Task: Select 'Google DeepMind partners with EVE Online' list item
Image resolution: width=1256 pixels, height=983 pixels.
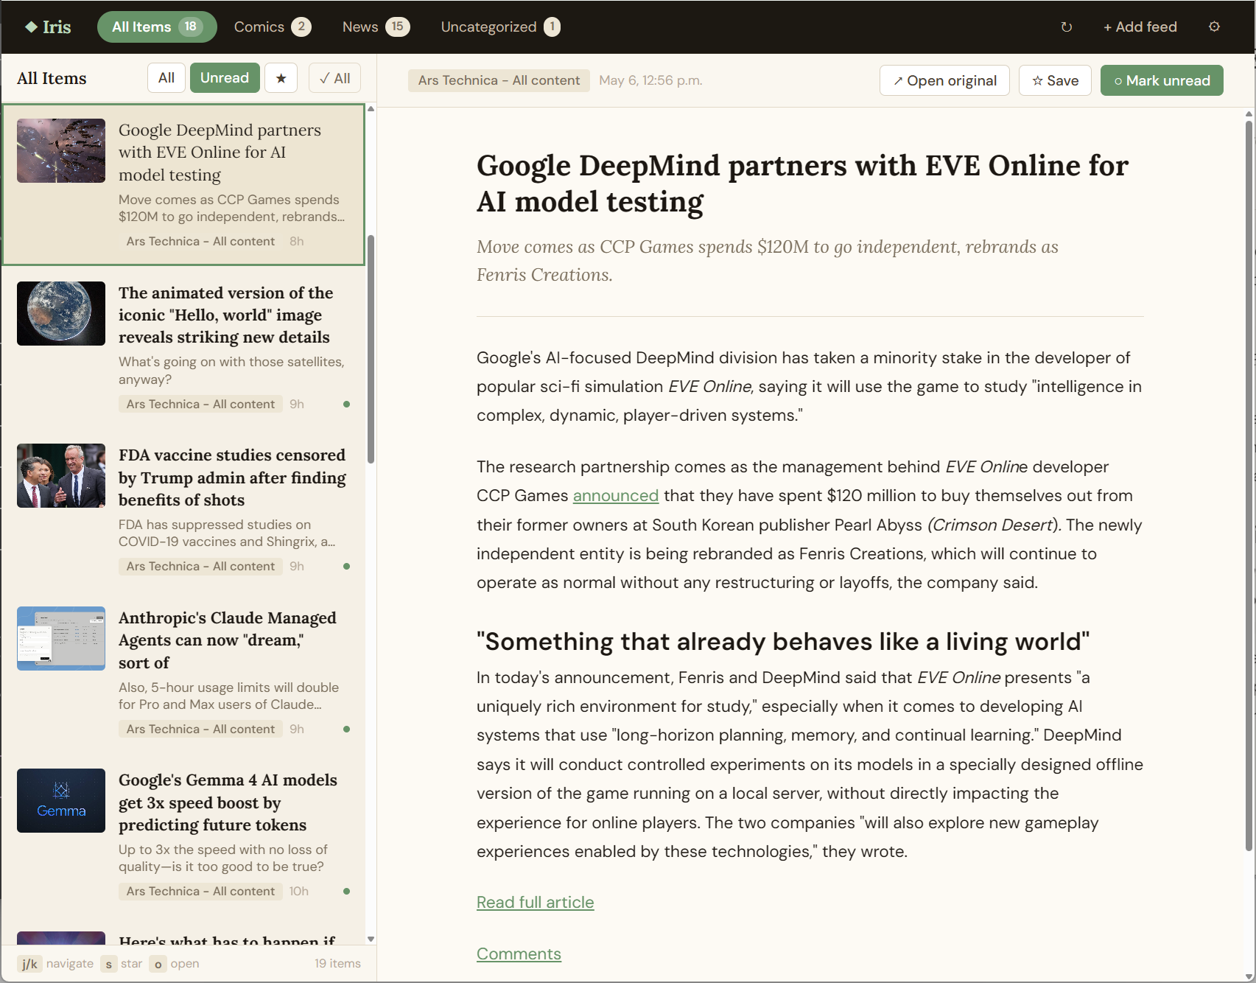Action: point(183,184)
